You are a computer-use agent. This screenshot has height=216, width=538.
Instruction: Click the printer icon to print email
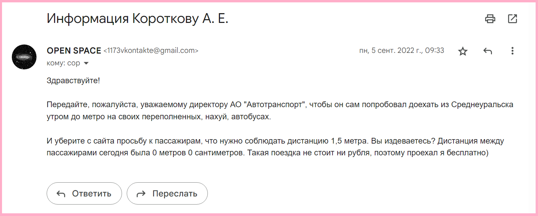(490, 19)
